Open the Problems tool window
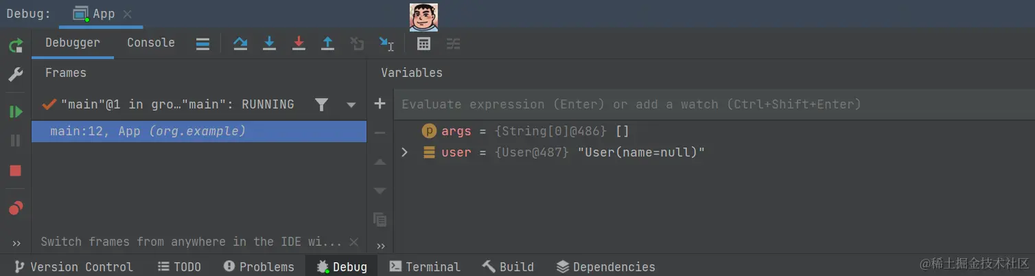1035x276 pixels. pyautogui.click(x=259, y=267)
